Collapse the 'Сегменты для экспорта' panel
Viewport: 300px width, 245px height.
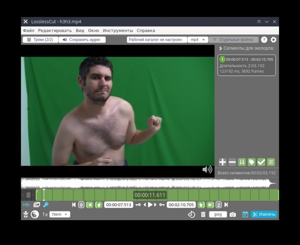point(221,49)
